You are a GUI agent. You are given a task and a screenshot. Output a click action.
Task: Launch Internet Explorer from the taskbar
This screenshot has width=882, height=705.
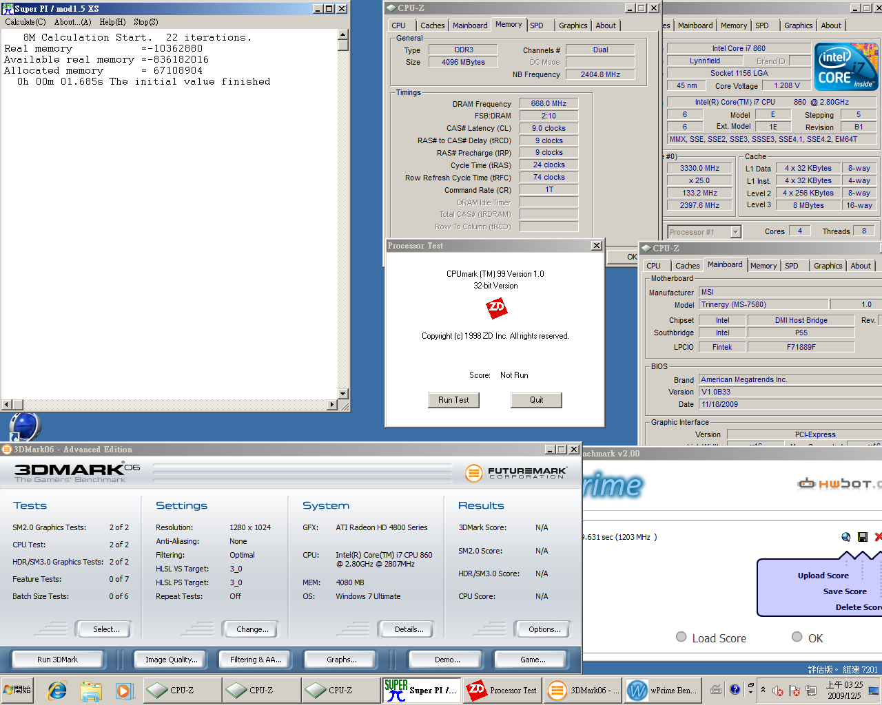[x=57, y=690]
